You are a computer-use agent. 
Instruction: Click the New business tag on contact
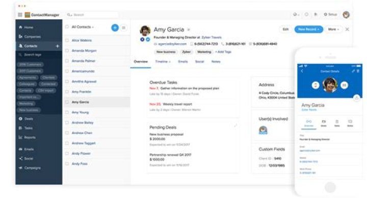click(166, 52)
